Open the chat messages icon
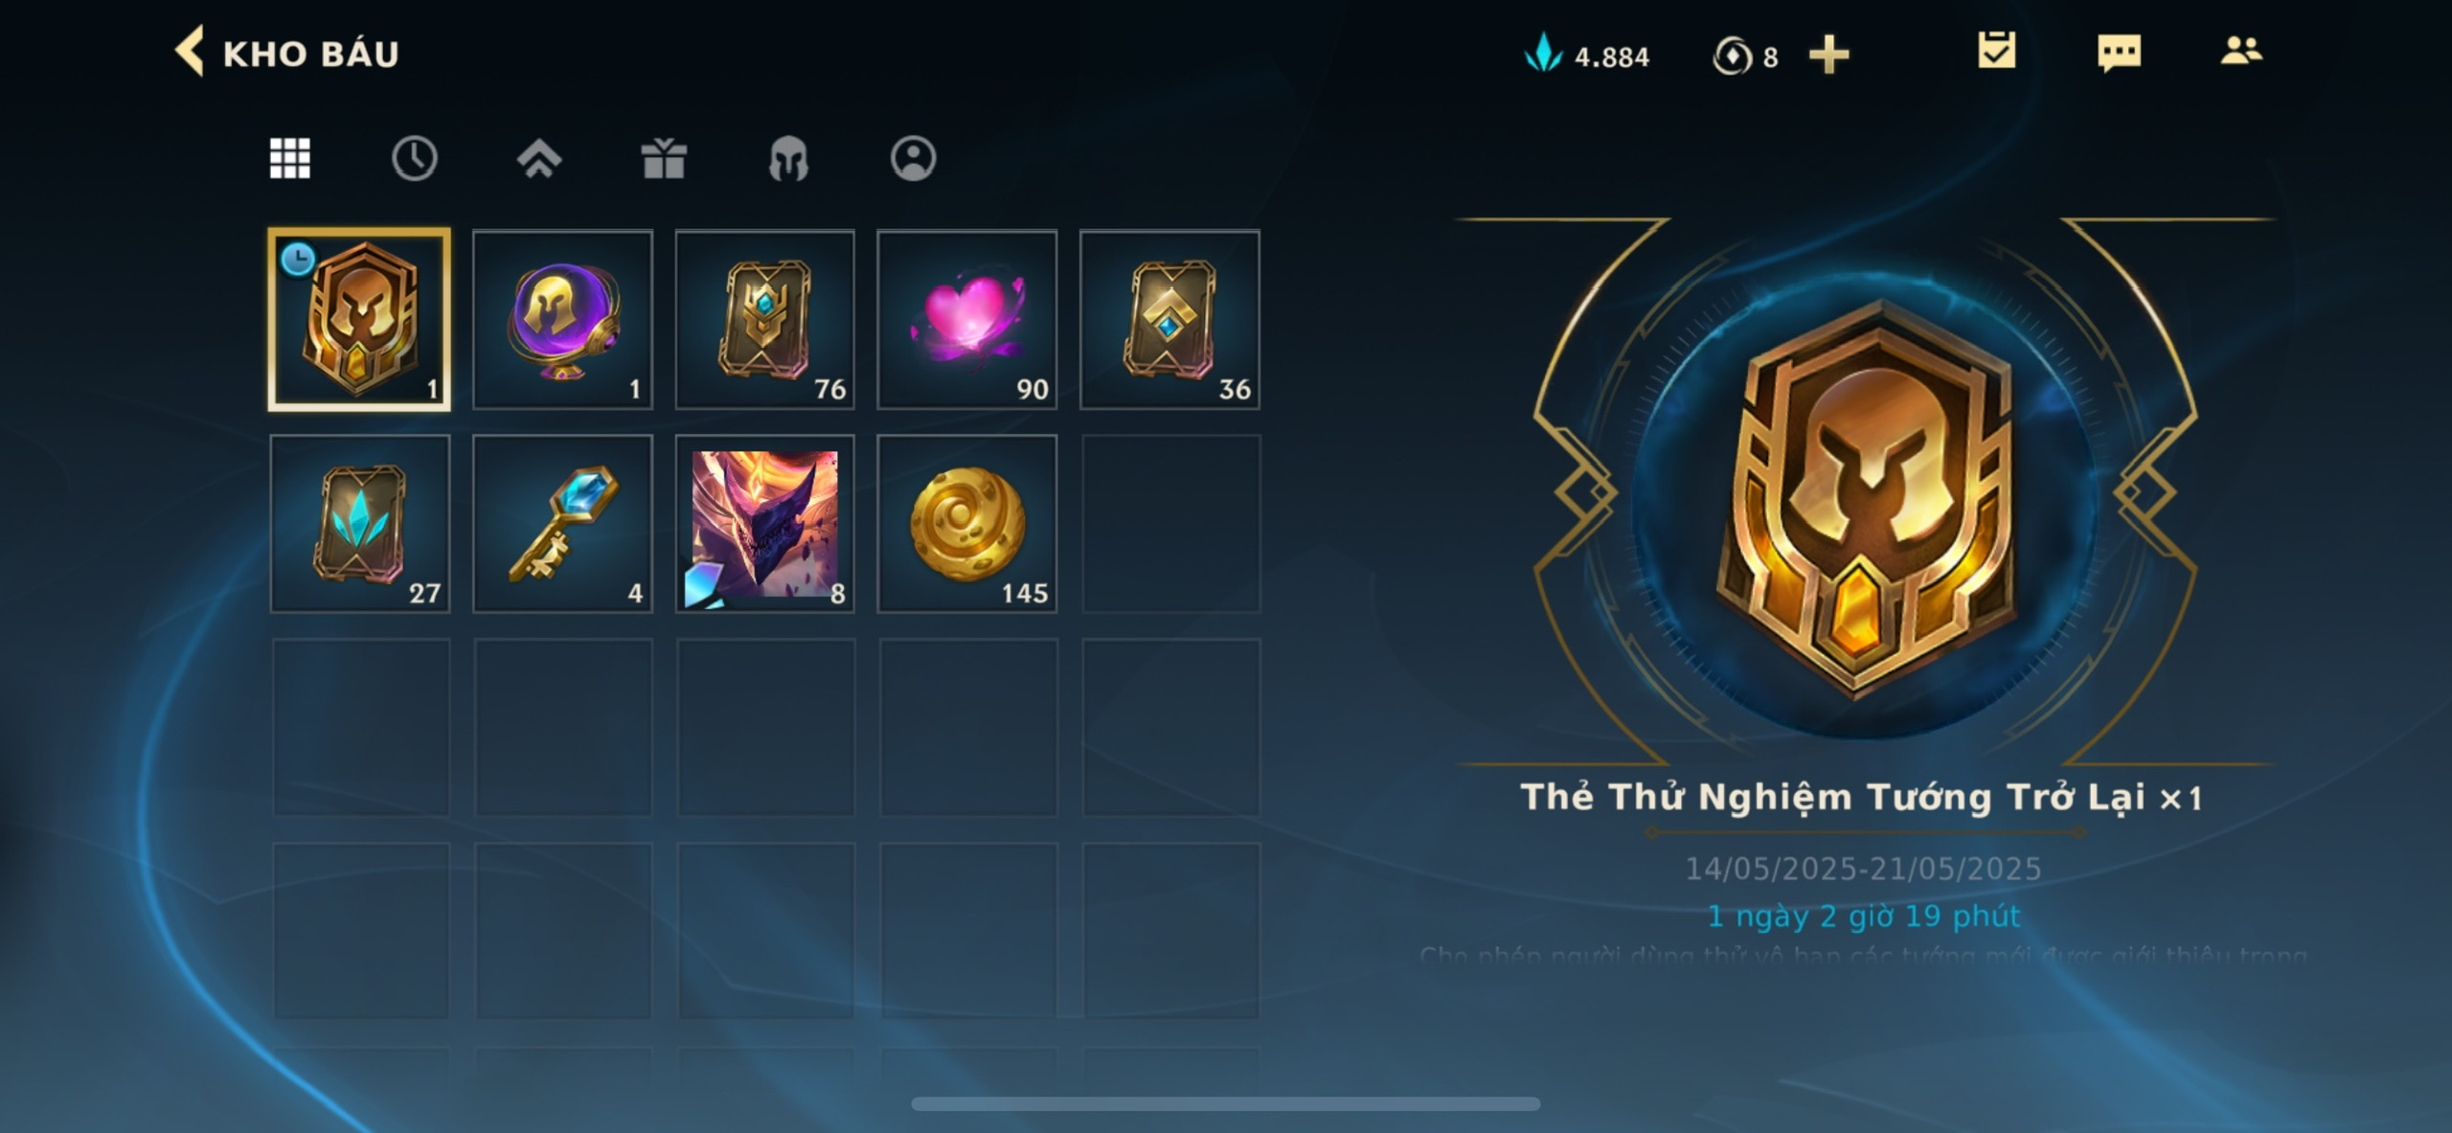 point(2119,52)
